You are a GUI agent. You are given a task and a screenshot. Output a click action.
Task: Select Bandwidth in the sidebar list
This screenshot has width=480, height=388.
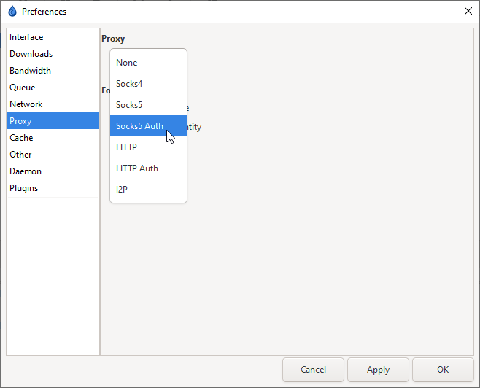coord(30,71)
